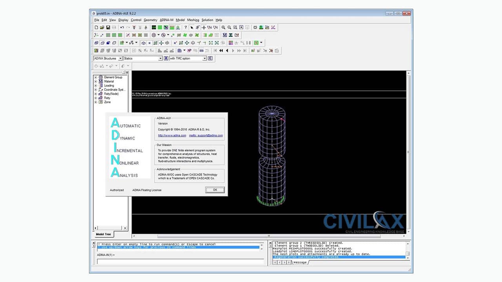
Task: Click the red X delete icon
Action: pyautogui.click(x=271, y=51)
